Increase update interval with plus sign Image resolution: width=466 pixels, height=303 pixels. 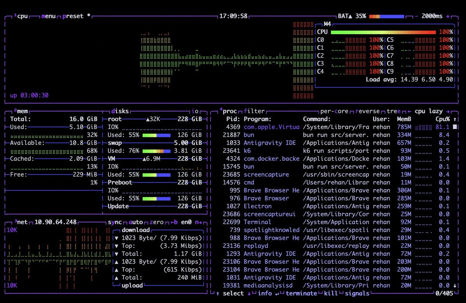tap(448, 16)
